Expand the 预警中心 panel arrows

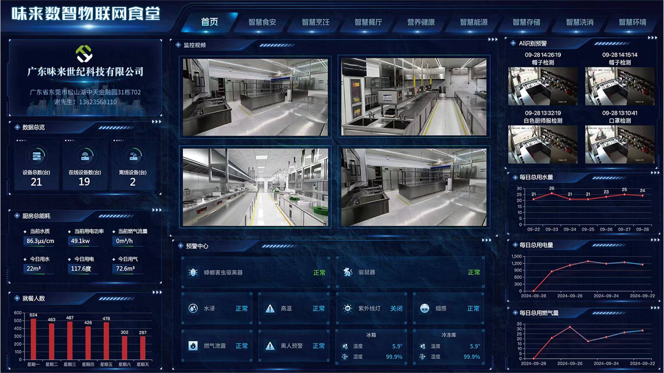486,240
